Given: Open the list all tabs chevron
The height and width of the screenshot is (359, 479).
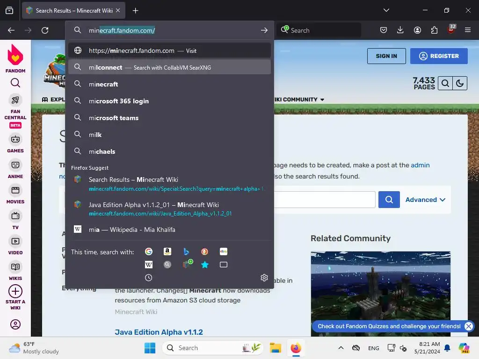Looking at the screenshot, I should 386,10.
